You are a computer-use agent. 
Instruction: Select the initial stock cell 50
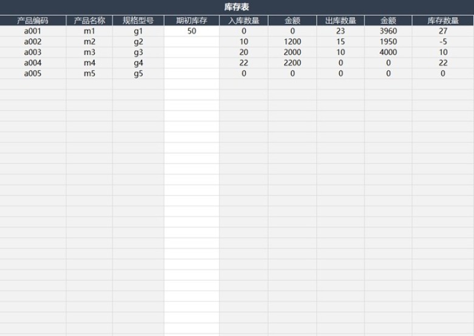point(191,31)
